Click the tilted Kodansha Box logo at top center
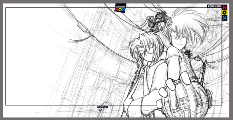Image resolution: width=233 pixels, height=120 pixels. point(120,8)
